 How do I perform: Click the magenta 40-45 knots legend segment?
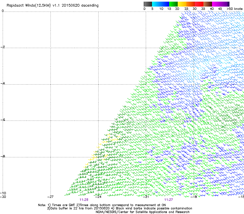[x=216, y=4]
